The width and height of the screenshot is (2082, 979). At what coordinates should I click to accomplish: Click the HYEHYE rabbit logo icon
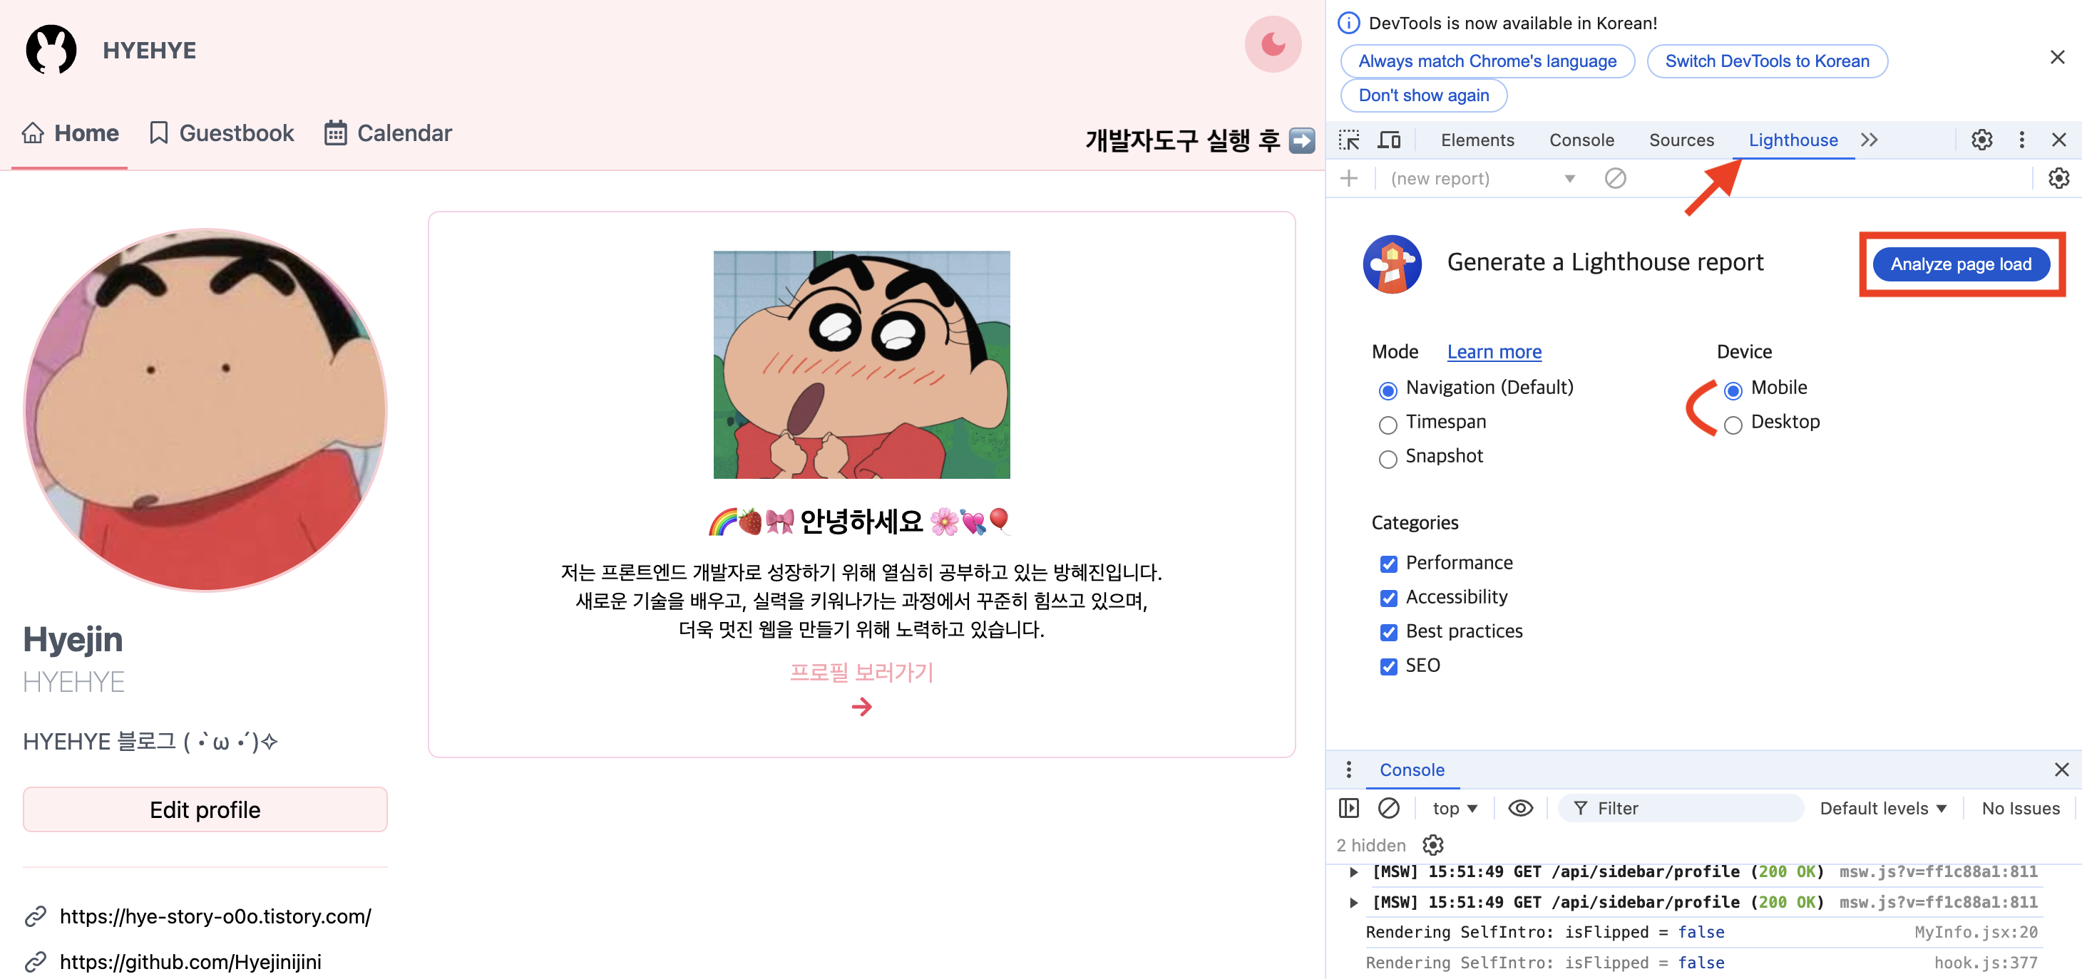click(51, 49)
